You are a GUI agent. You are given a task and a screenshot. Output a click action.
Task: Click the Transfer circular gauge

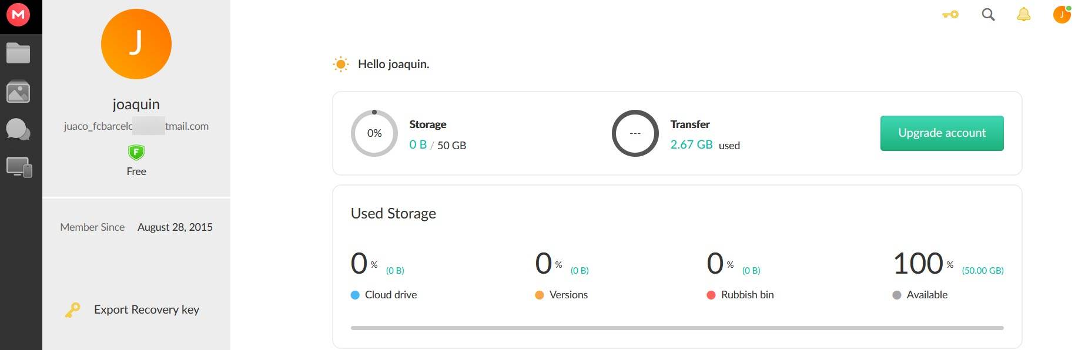click(x=635, y=133)
